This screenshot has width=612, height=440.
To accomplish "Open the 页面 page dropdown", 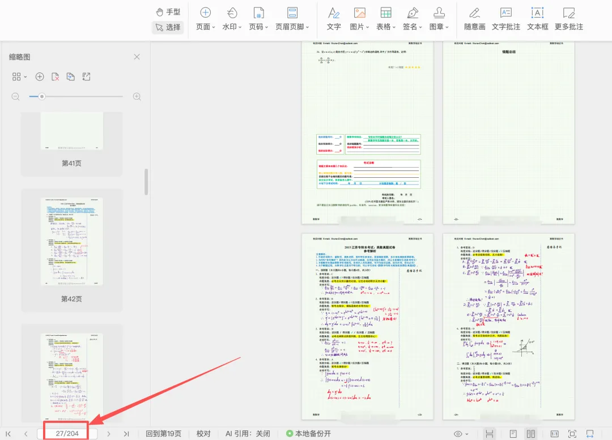I will pyautogui.click(x=205, y=19).
